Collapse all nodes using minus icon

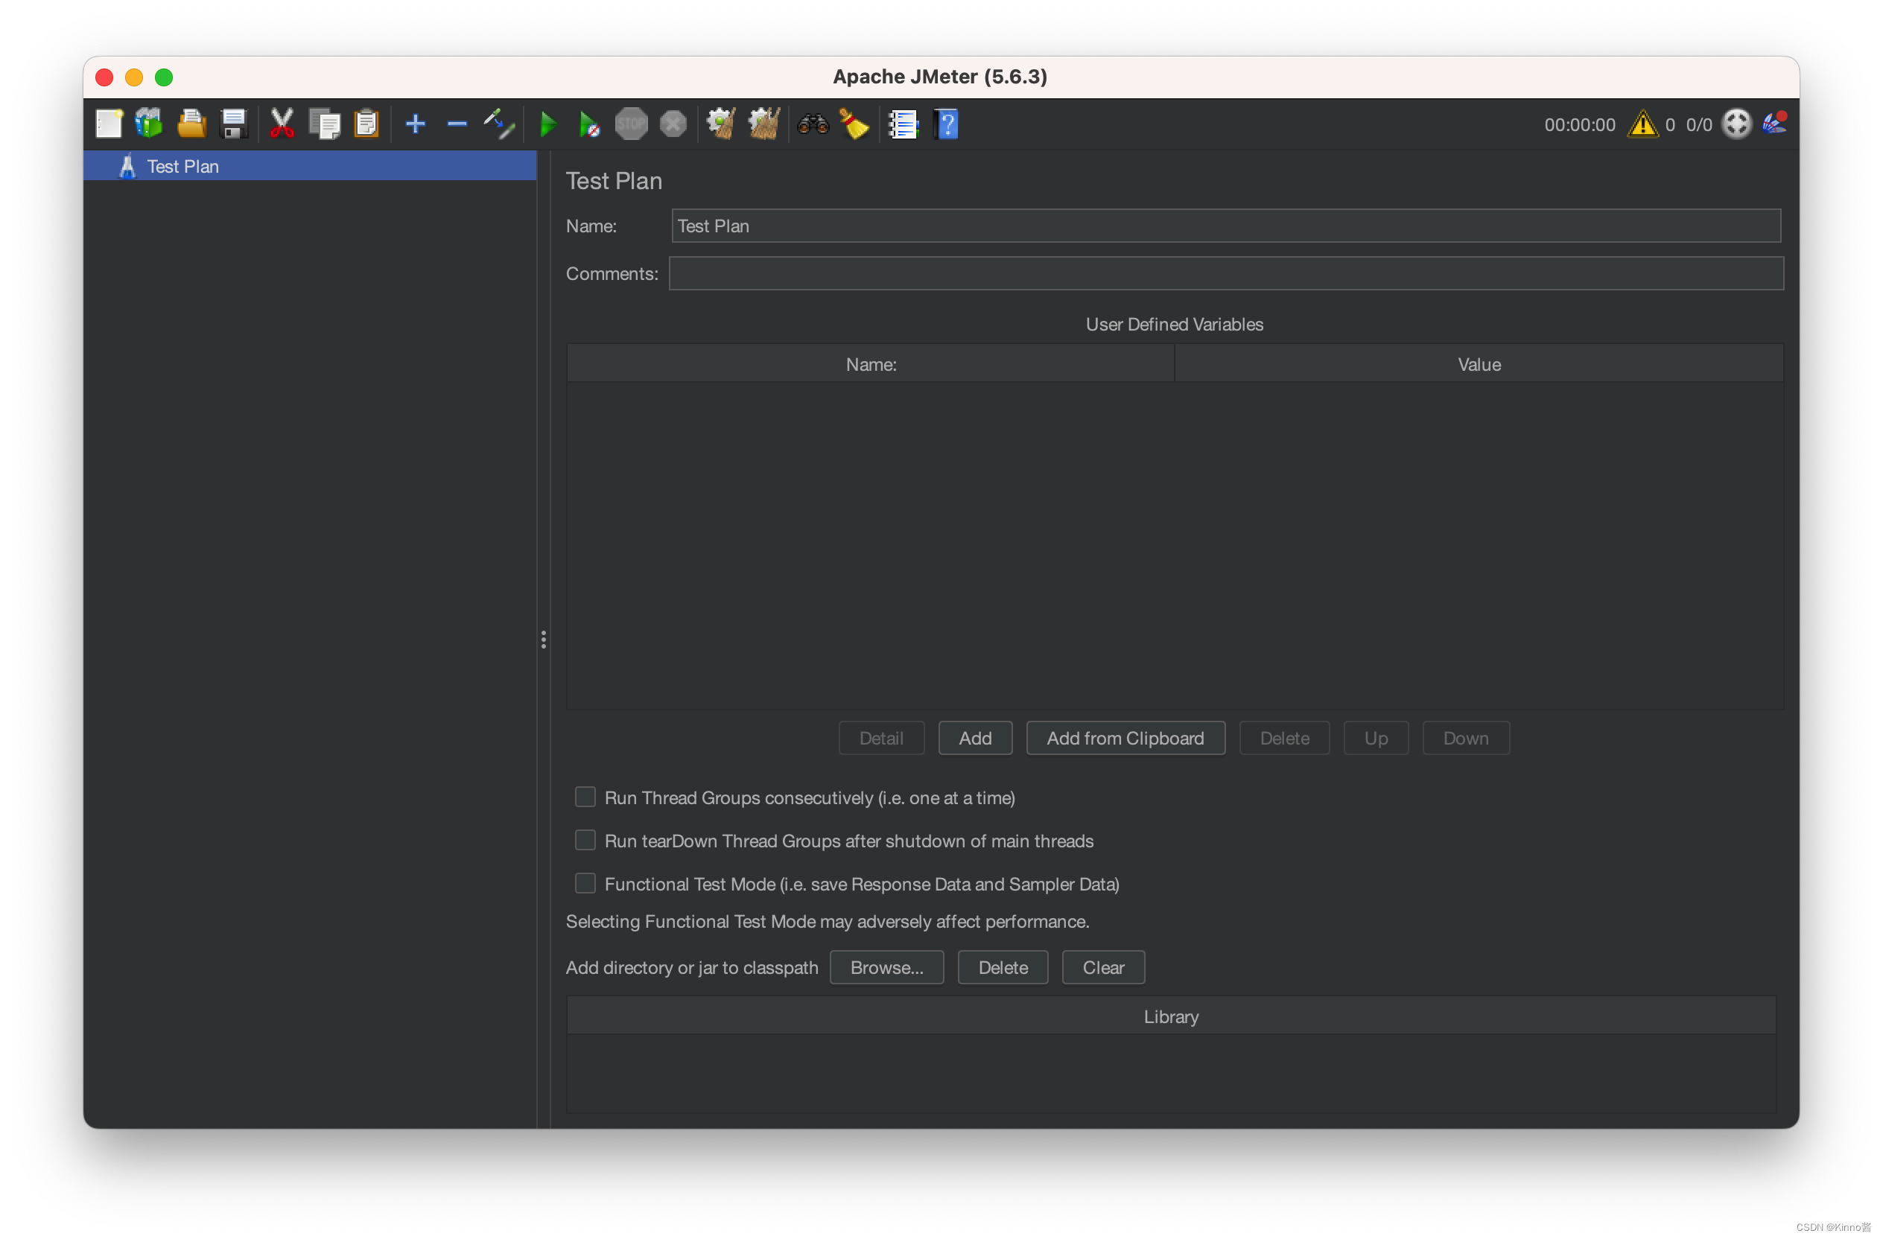click(x=457, y=124)
